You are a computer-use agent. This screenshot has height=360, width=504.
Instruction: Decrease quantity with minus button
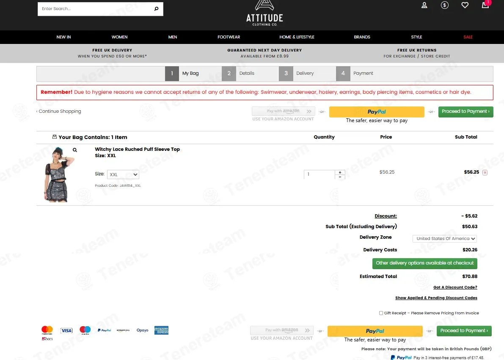click(340, 177)
